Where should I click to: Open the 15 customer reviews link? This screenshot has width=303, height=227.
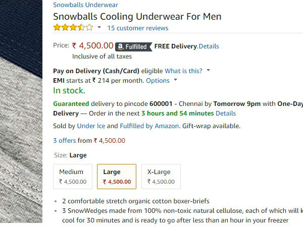tap(138, 28)
